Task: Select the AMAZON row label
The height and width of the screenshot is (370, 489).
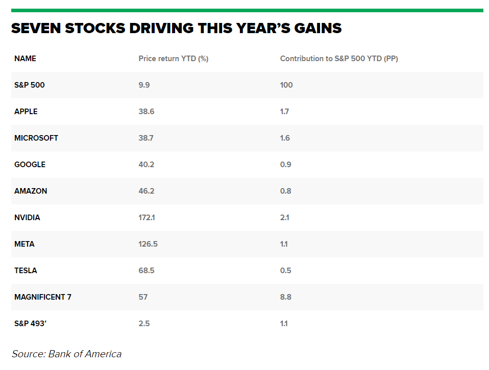Action: 31,191
